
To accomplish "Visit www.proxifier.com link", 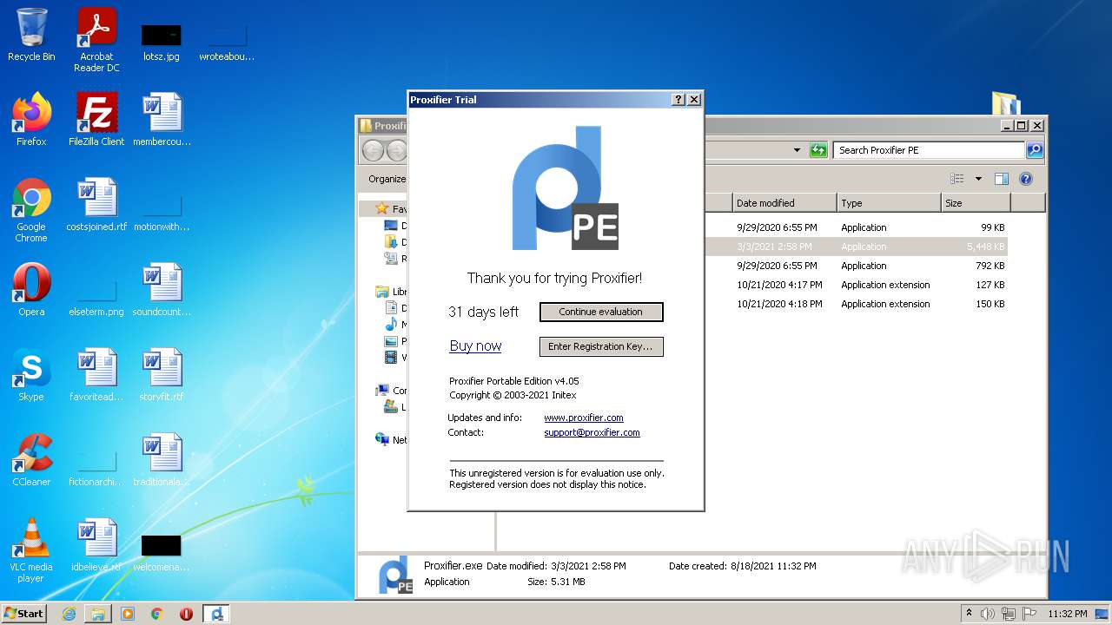I will [x=583, y=418].
